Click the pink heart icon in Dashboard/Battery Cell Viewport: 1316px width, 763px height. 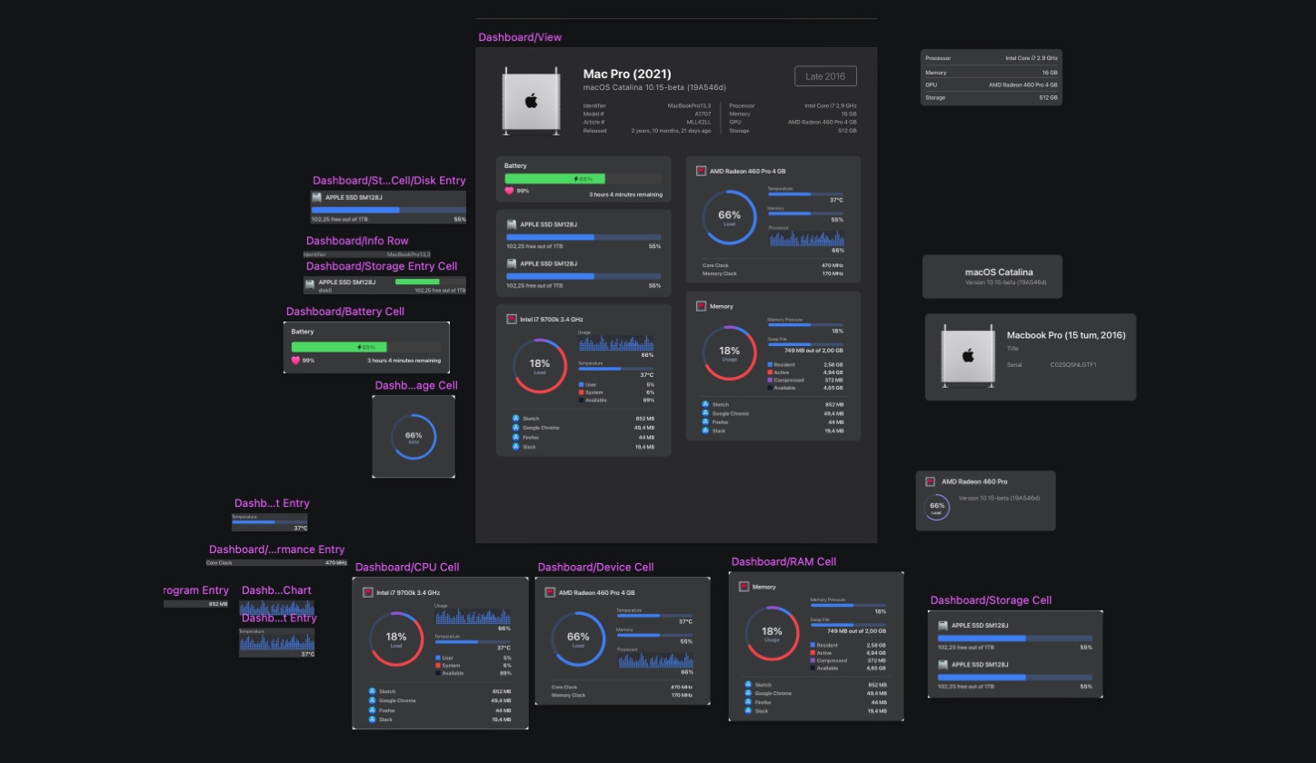pos(295,361)
